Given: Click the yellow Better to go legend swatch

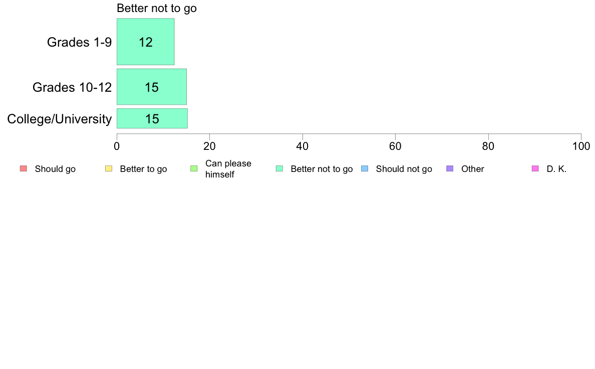Looking at the screenshot, I should (109, 169).
